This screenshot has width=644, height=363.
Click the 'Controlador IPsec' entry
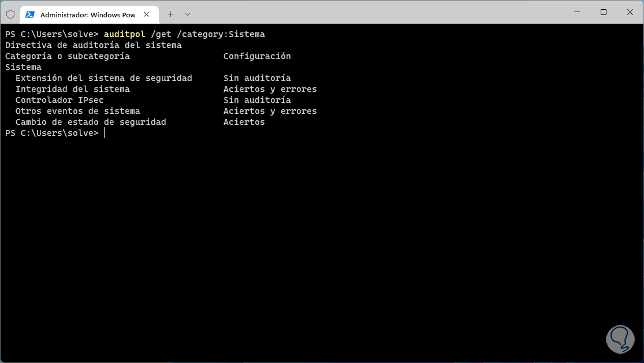click(59, 100)
